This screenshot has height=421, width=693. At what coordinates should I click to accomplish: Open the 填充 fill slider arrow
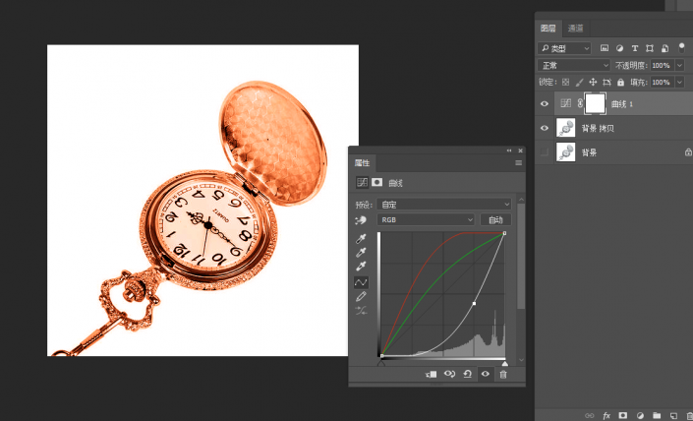[680, 83]
